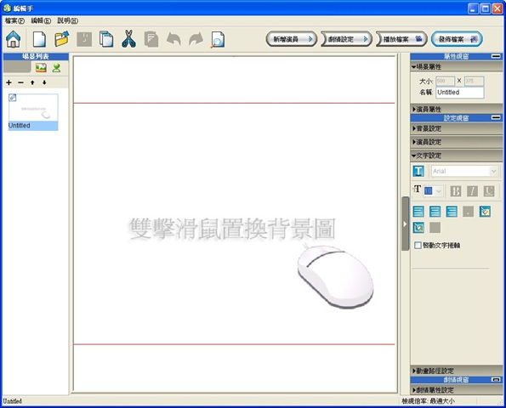Click the width size field 500
506x408 pixels.
[x=445, y=81]
